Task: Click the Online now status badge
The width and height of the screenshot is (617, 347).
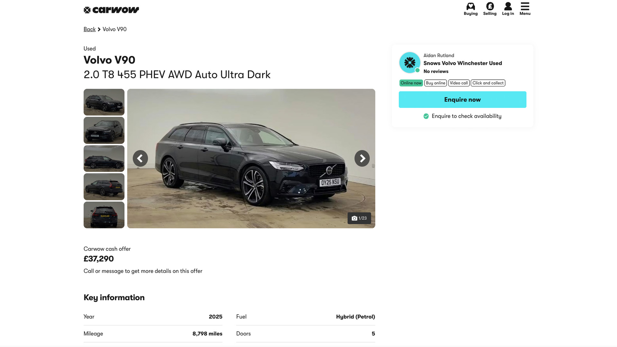Action: coord(411,83)
